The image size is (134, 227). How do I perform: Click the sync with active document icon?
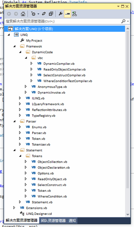(x=44, y=14)
